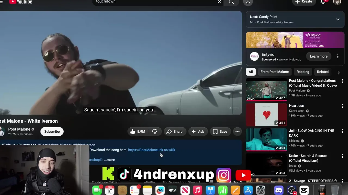The image size is (348, 195).
Task: Open Calendar from the dock
Action: pyautogui.click(x=110, y=190)
